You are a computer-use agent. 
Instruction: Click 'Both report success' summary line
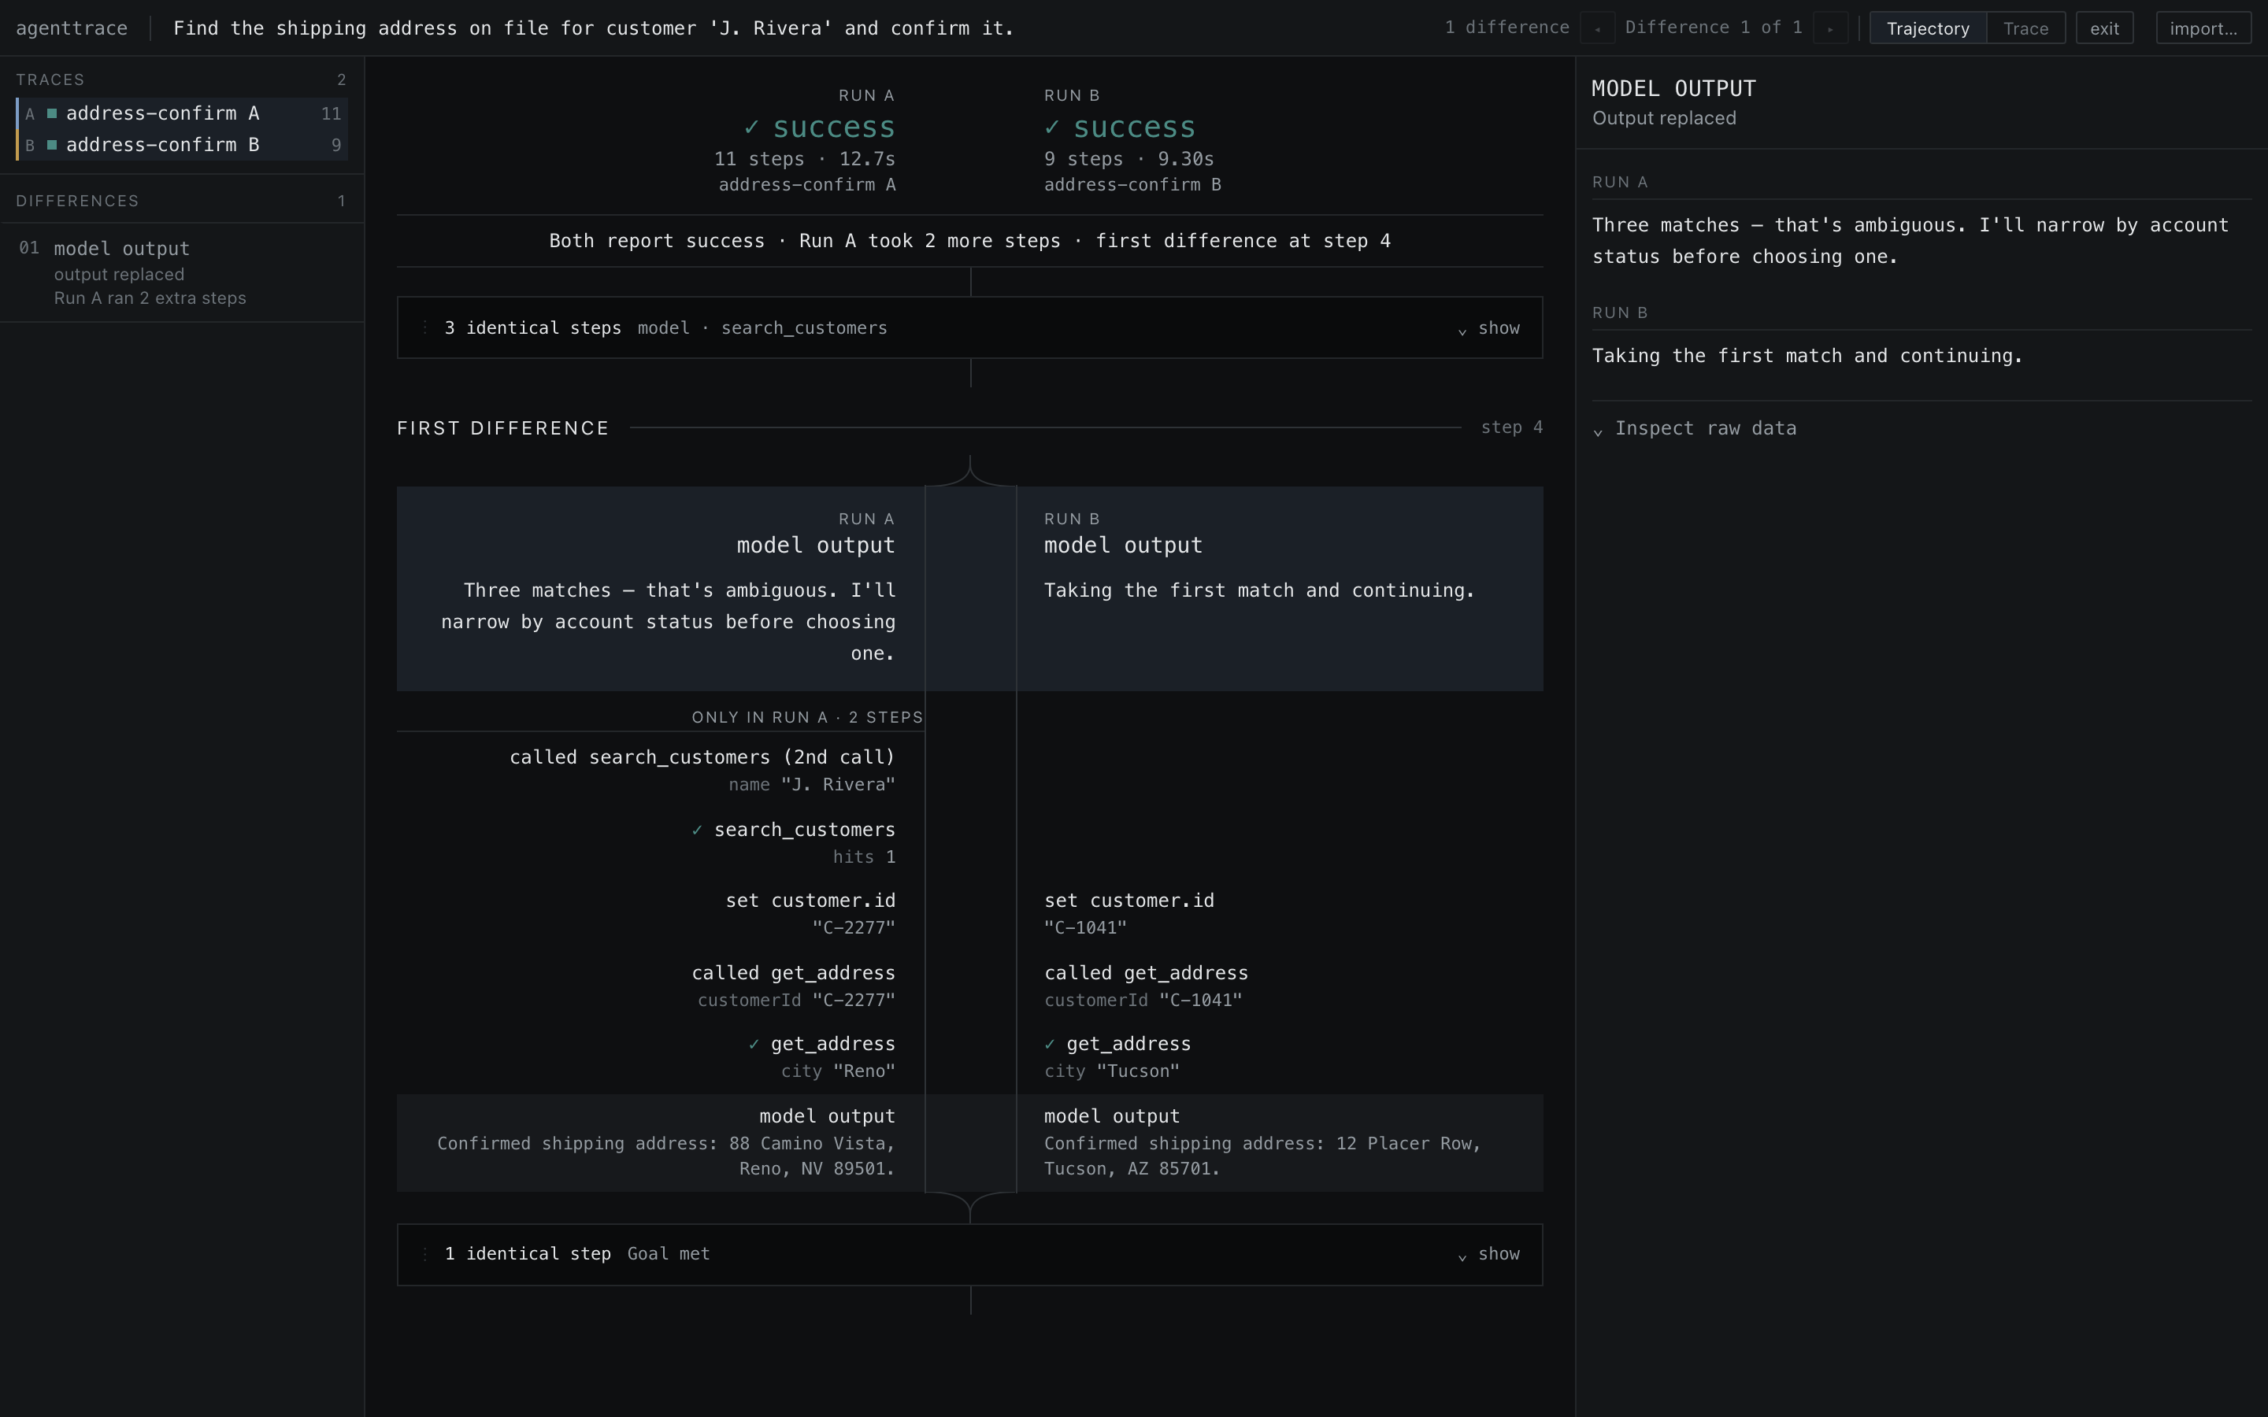coord(970,241)
